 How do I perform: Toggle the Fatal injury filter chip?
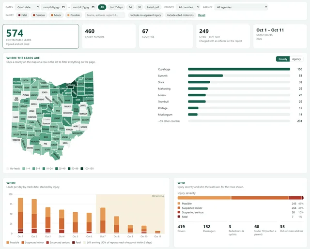pos(23,15)
